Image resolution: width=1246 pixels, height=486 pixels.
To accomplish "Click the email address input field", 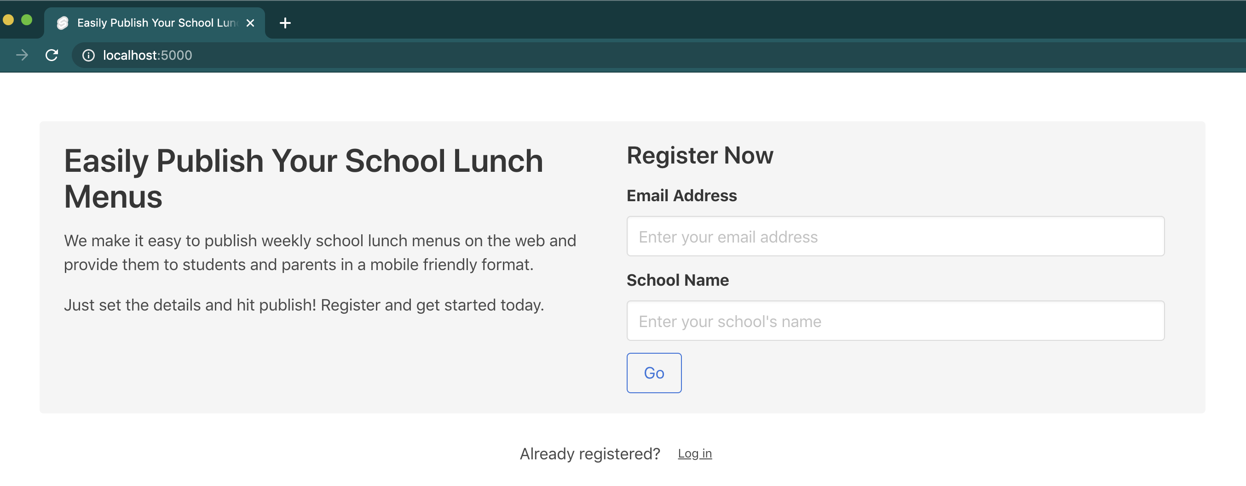I will pos(895,236).
